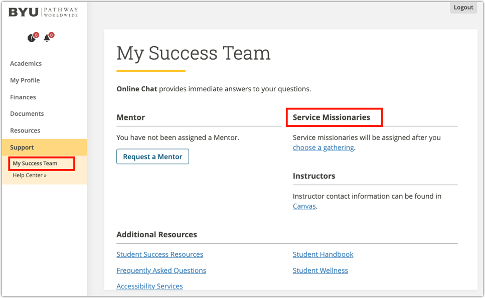The height and width of the screenshot is (298, 485).
Task: Open the My Profile section
Action: click(25, 80)
